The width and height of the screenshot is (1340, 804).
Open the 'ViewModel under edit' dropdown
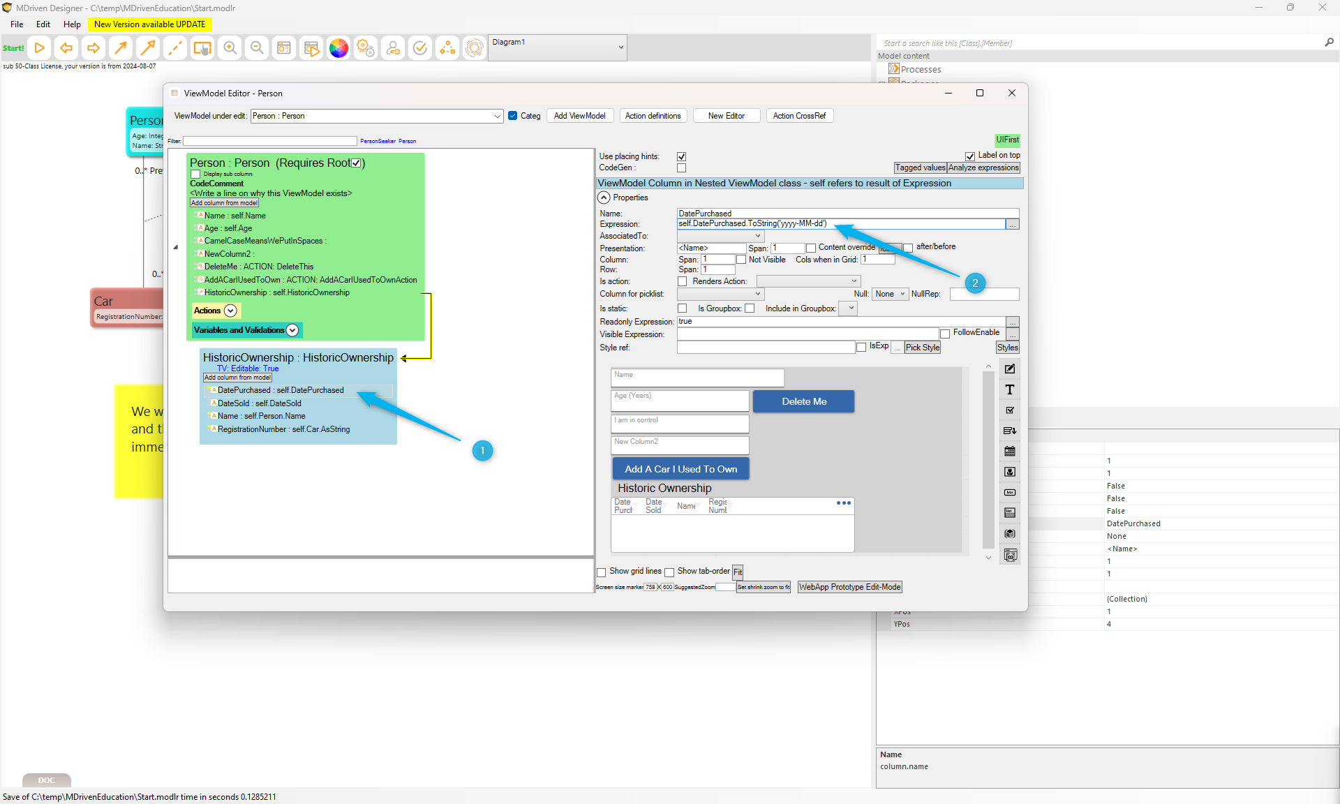pyautogui.click(x=497, y=116)
